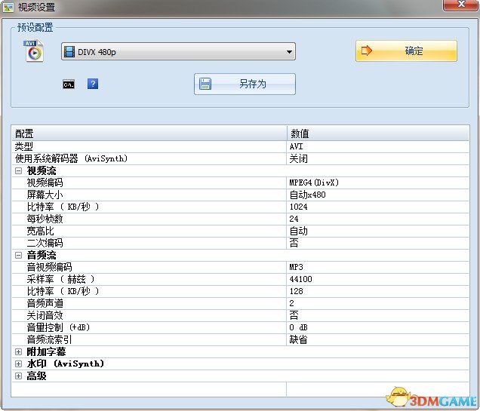Select the 关闭音效 row
The image size is (480, 411).
pos(240,315)
